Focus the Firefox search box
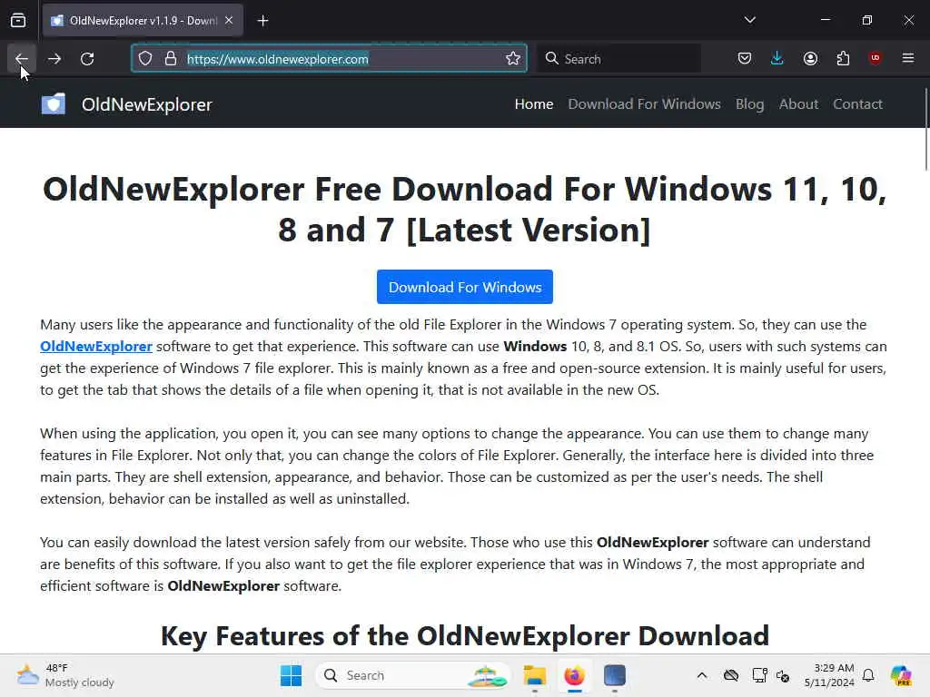The width and height of the screenshot is (930, 697). pyautogui.click(x=619, y=59)
